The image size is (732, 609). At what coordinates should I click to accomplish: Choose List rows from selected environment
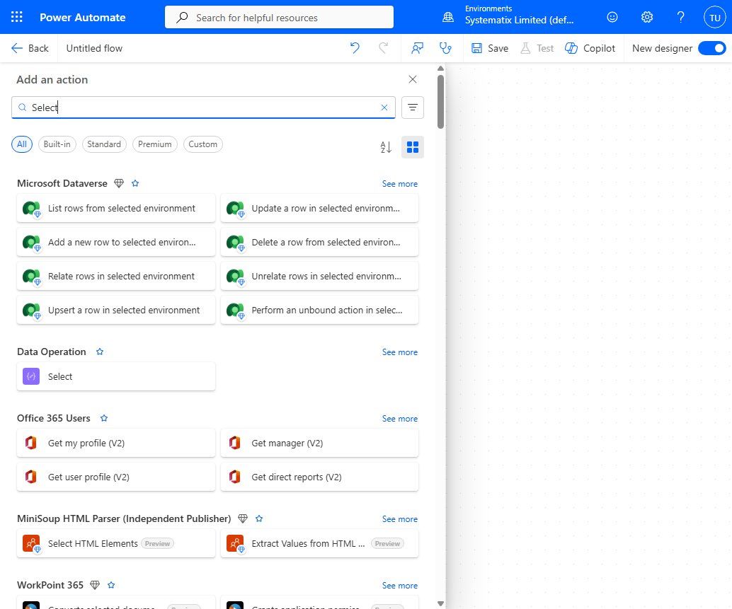pos(116,209)
